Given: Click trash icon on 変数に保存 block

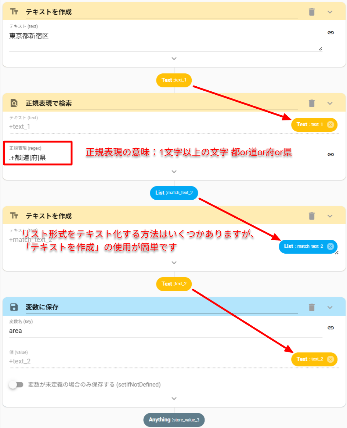Looking at the screenshot, I should pos(312,307).
